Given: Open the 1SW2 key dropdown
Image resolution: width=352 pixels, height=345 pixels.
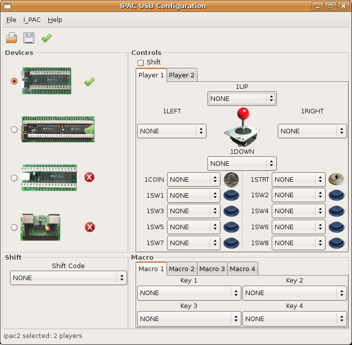Looking at the screenshot, I should (298, 195).
